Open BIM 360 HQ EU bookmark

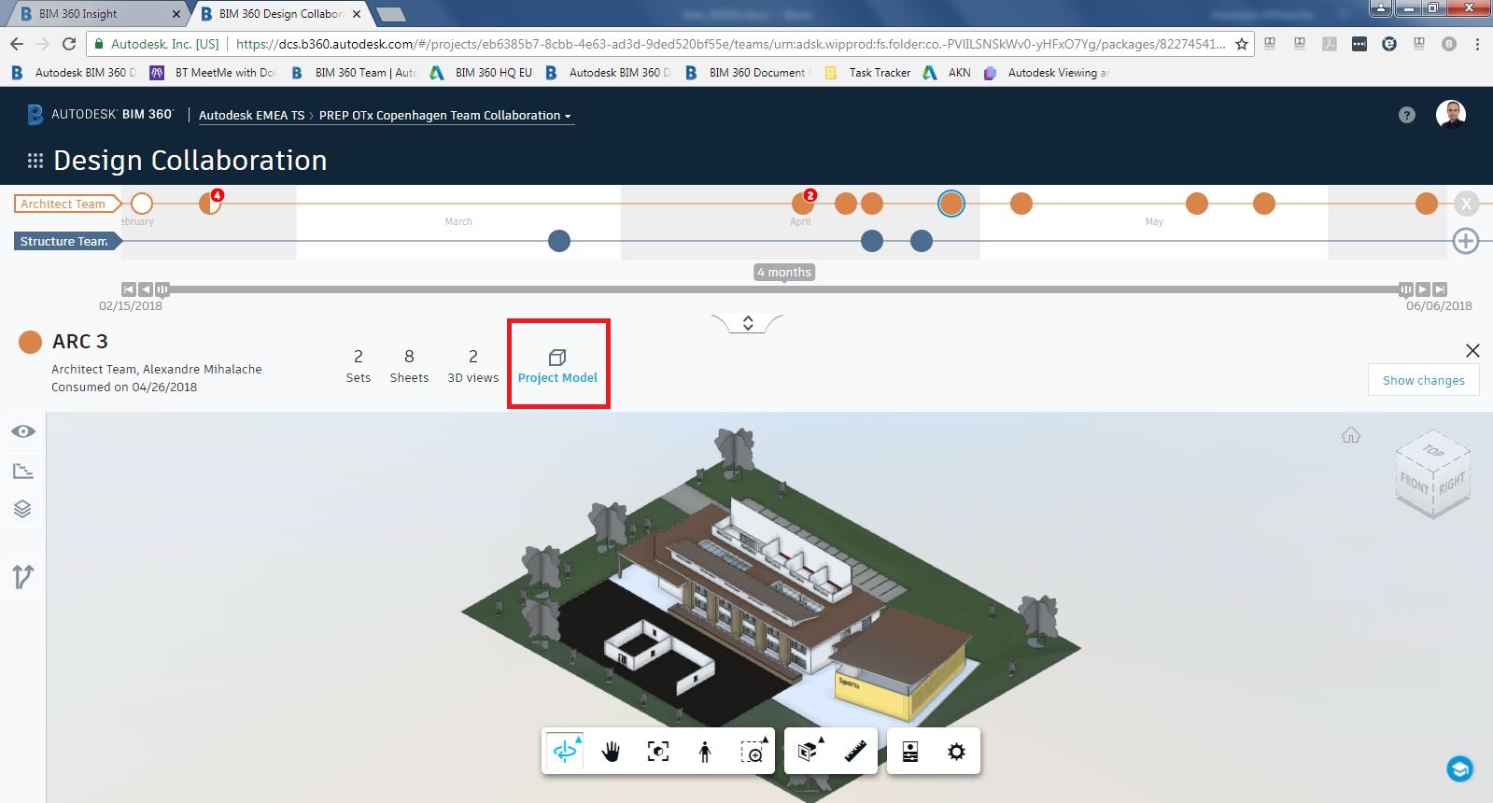pos(481,72)
